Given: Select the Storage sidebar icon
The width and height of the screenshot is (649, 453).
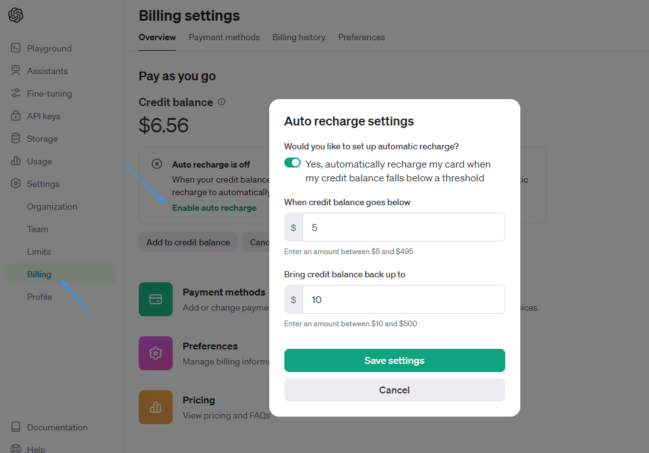Looking at the screenshot, I should [x=15, y=138].
